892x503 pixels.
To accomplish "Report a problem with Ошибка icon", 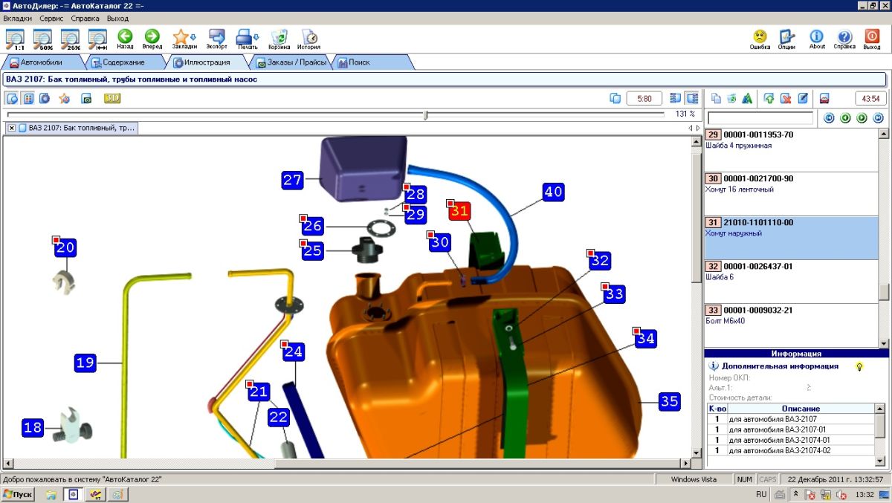I will (x=760, y=39).
